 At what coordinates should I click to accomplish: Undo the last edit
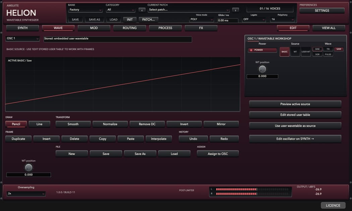pyautogui.click(x=193, y=139)
